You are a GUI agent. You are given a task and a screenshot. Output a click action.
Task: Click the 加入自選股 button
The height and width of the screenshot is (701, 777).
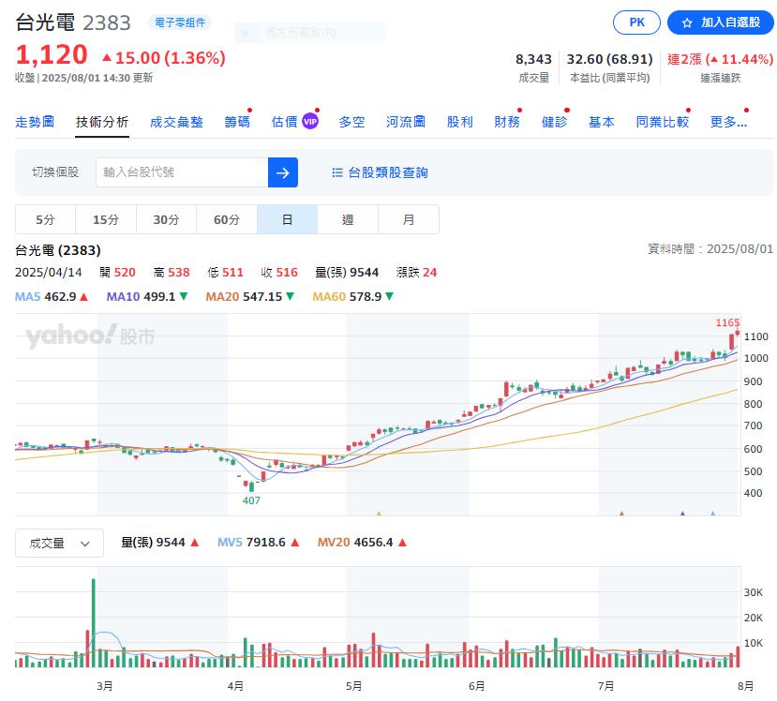(721, 22)
